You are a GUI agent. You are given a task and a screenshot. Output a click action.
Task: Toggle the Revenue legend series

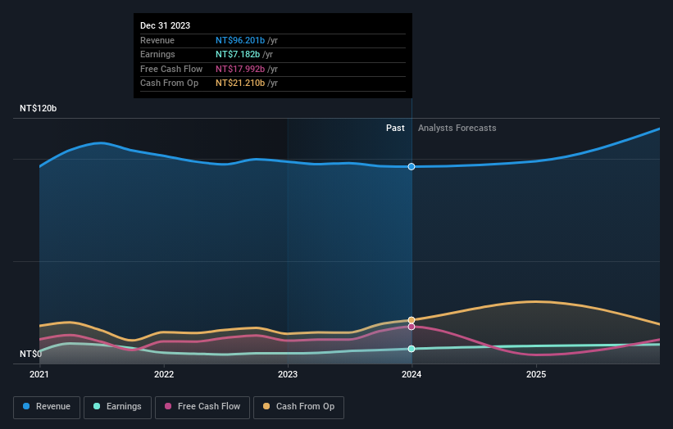pyautogui.click(x=47, y=407)
